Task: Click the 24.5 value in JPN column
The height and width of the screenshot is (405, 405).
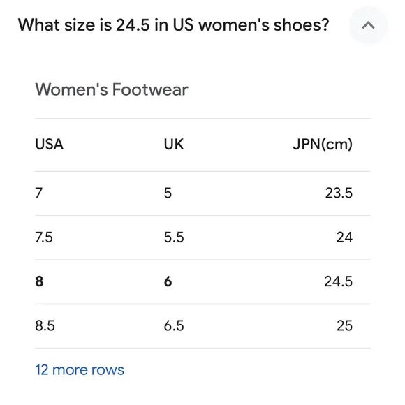Action: [339, 281]
